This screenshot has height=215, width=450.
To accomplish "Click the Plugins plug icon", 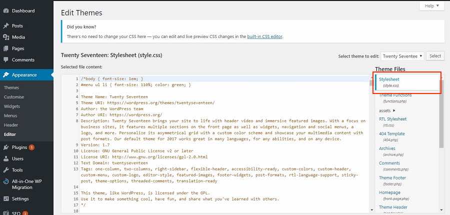I will [5, 147].
